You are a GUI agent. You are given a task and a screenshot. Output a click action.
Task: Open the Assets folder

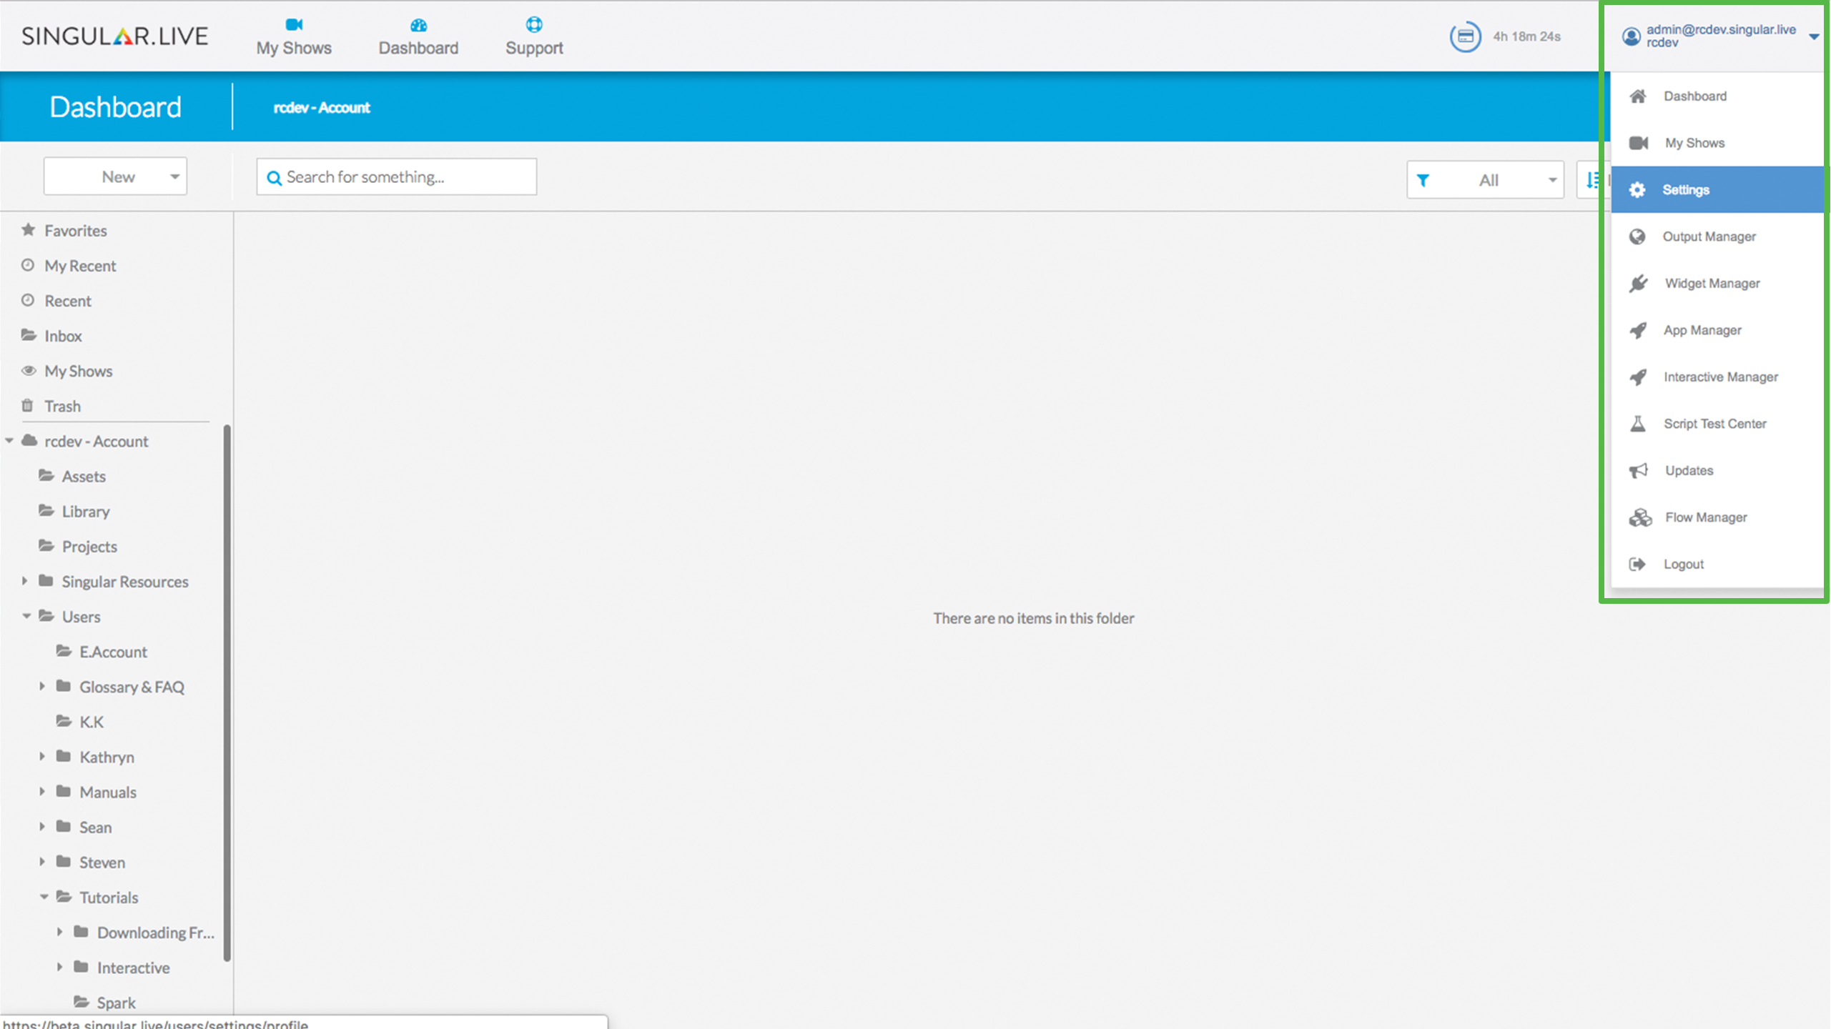click(x=84, y=477)
